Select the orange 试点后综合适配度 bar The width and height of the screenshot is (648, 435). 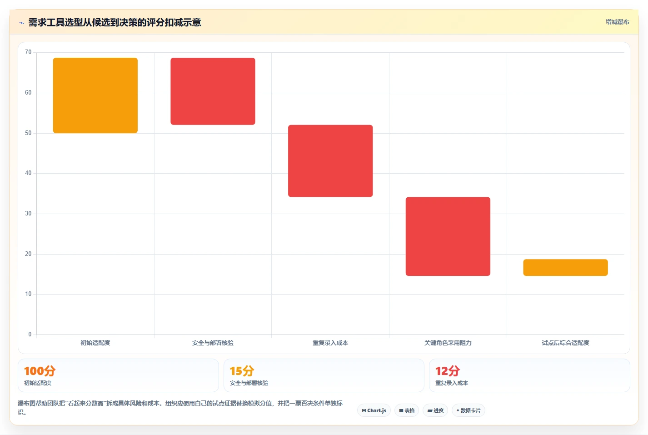click(565, 268)
